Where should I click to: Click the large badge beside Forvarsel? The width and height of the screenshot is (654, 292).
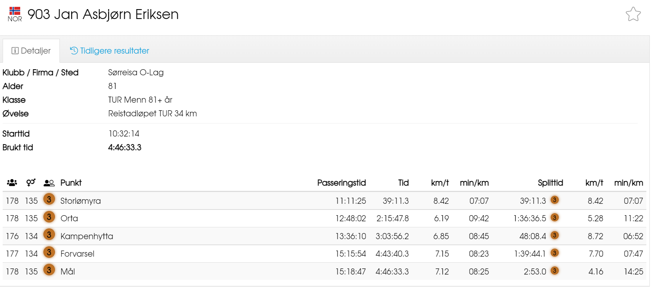click(x=49, y=252)
